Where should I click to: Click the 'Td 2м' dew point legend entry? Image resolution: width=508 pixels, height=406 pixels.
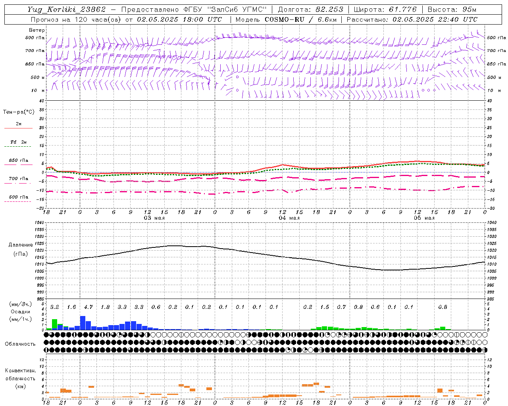(18, 142)
